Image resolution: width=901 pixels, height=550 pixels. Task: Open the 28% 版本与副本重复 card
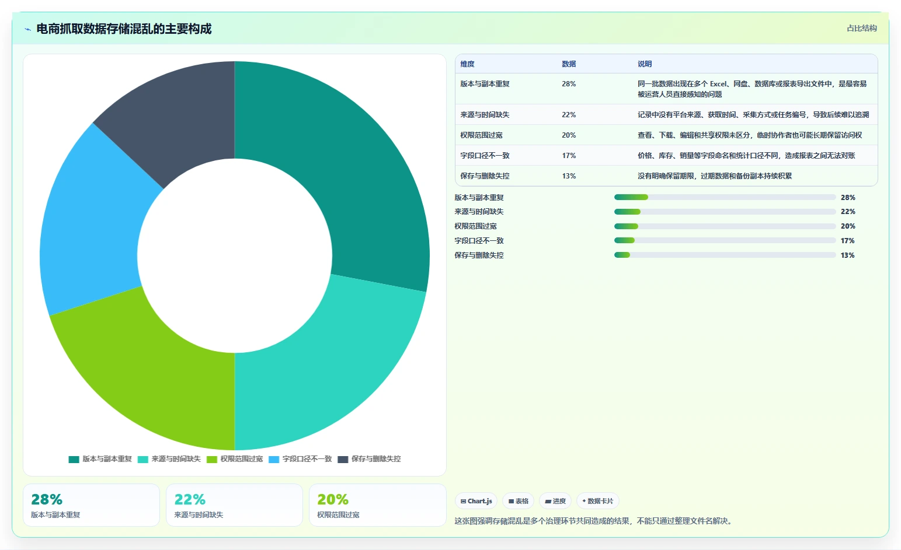(x=91, y=505)
